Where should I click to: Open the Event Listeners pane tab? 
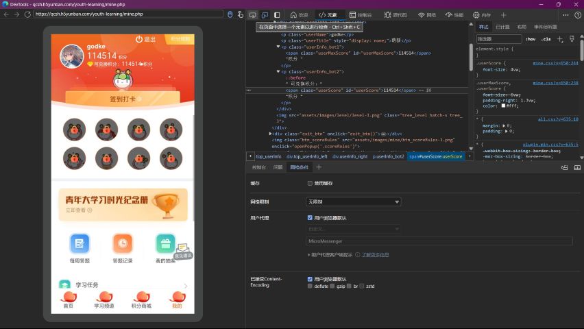click(545, 27)
